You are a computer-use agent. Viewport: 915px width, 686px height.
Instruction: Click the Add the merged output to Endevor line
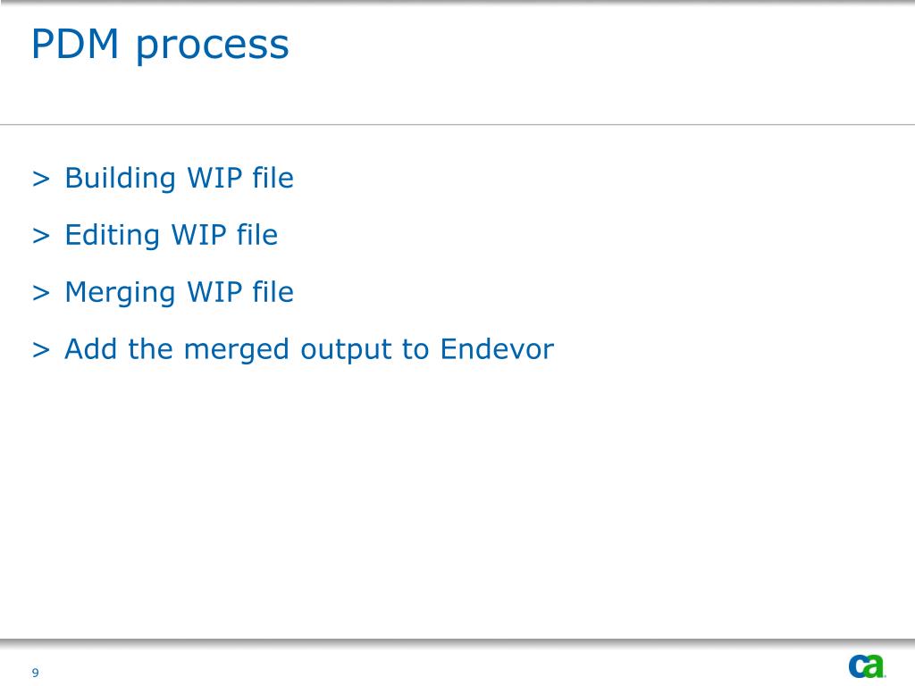(309, 349)
